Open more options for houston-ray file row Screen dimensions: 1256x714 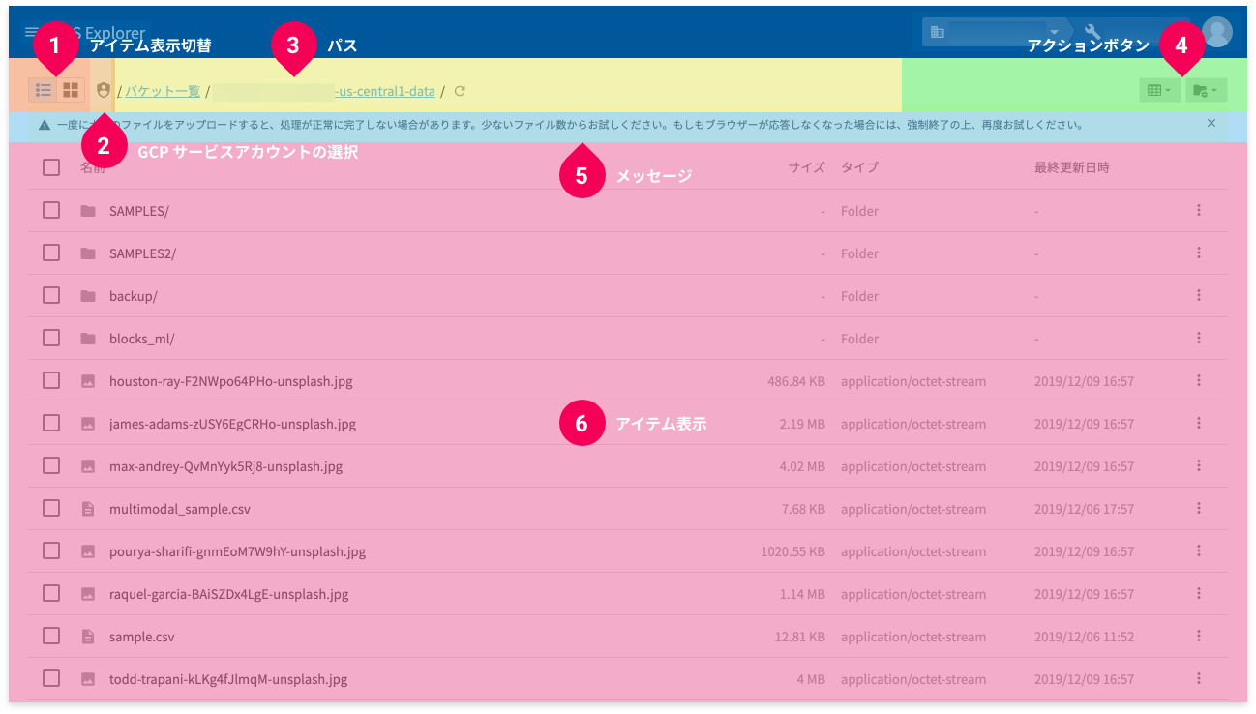pyautogui.click(x=1198, y=380)
